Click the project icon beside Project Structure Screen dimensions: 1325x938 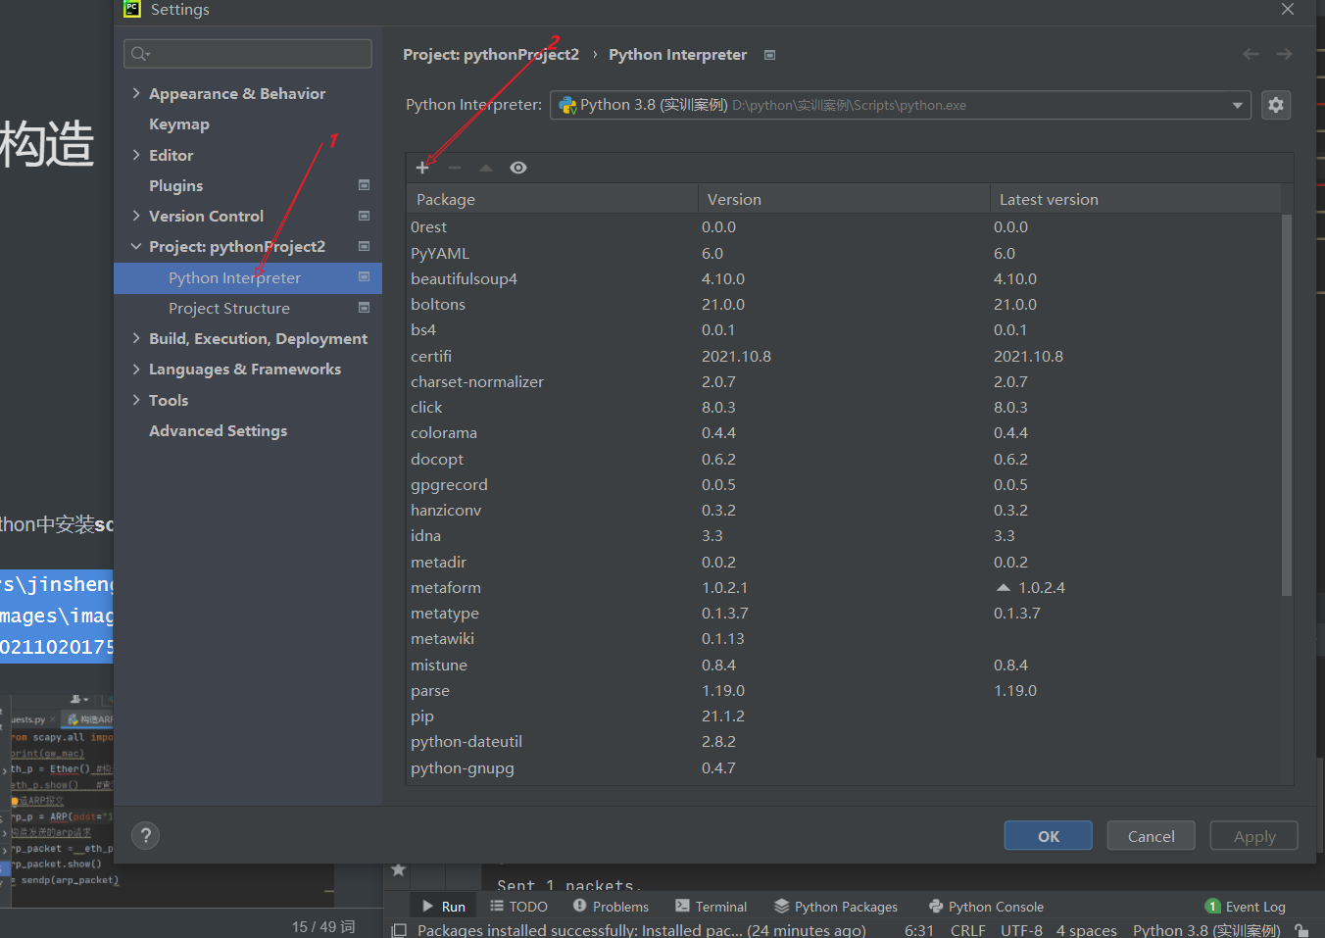(x=364, y=308)
